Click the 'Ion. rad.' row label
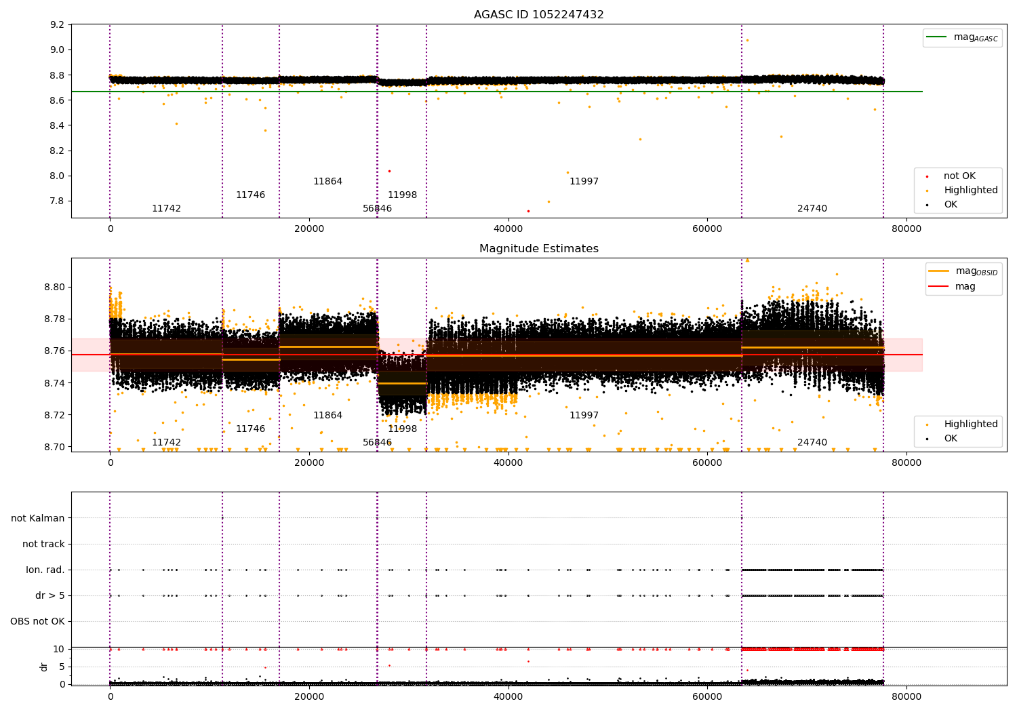This screenshot has height=712, width=1017. pyautogui.click(x=45, y=570)
